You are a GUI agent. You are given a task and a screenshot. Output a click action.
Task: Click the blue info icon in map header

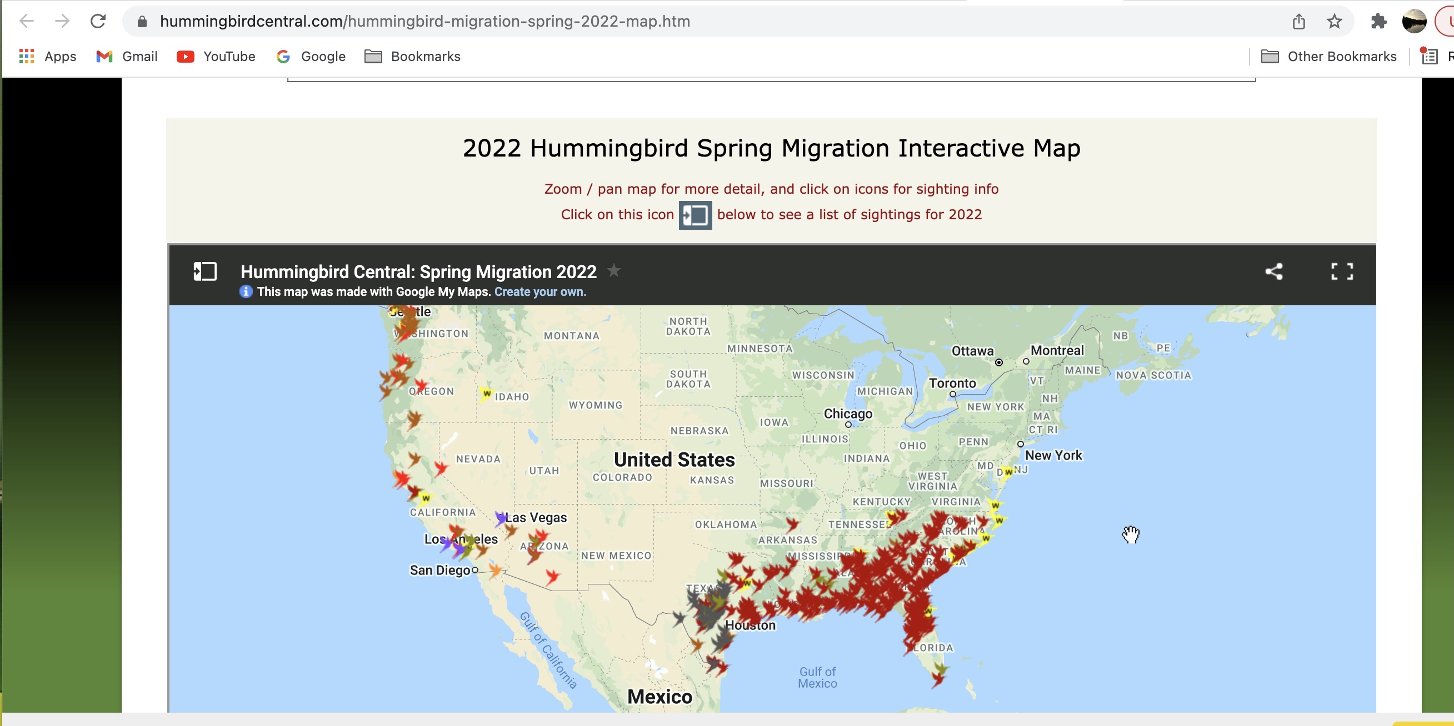point(246,291)
